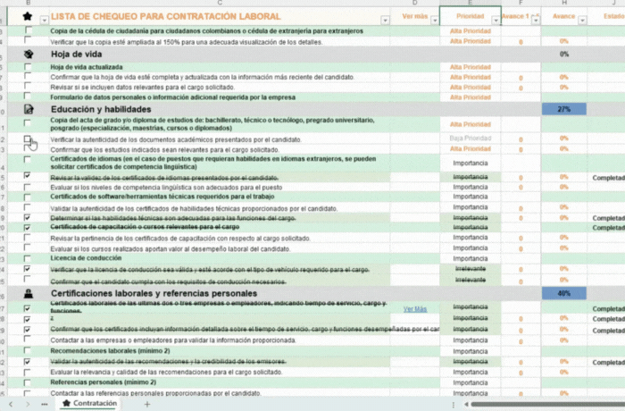The width and height of the screenshot is (625, 411).
Task: Click the Educación y habilidades section icon
Action: click(29, 109)
